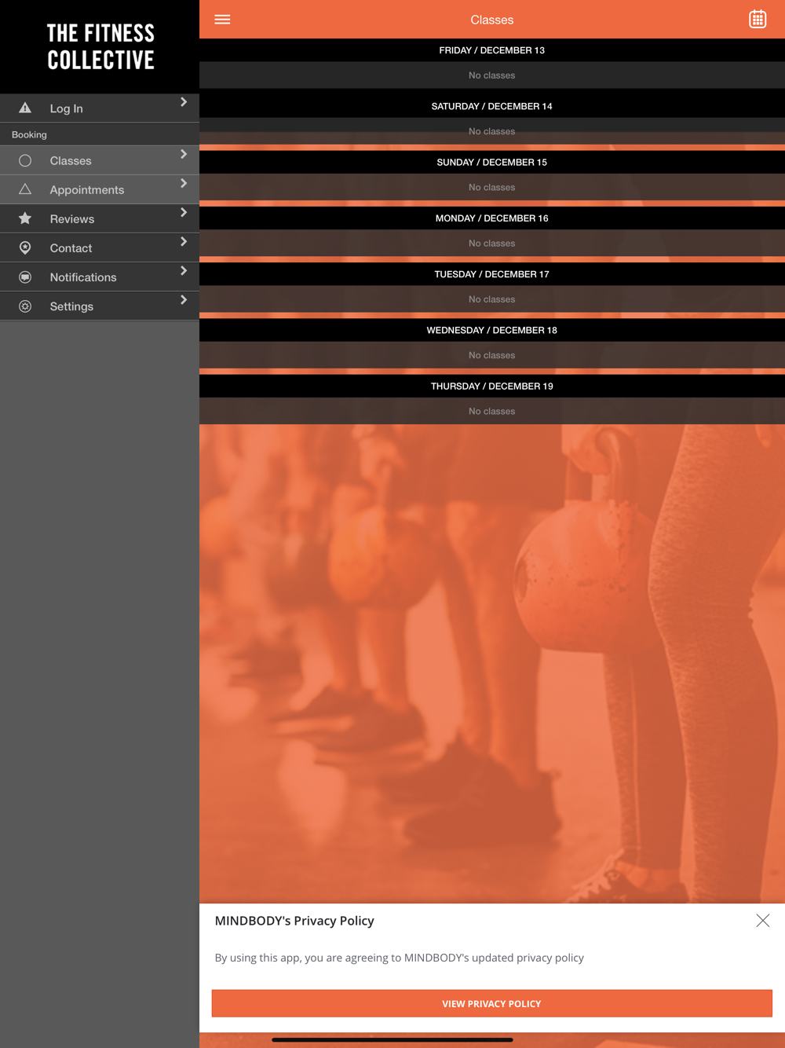Click The Fitness Collective logo
This screenshot has height=1048, width=785.
pos(100,46)
